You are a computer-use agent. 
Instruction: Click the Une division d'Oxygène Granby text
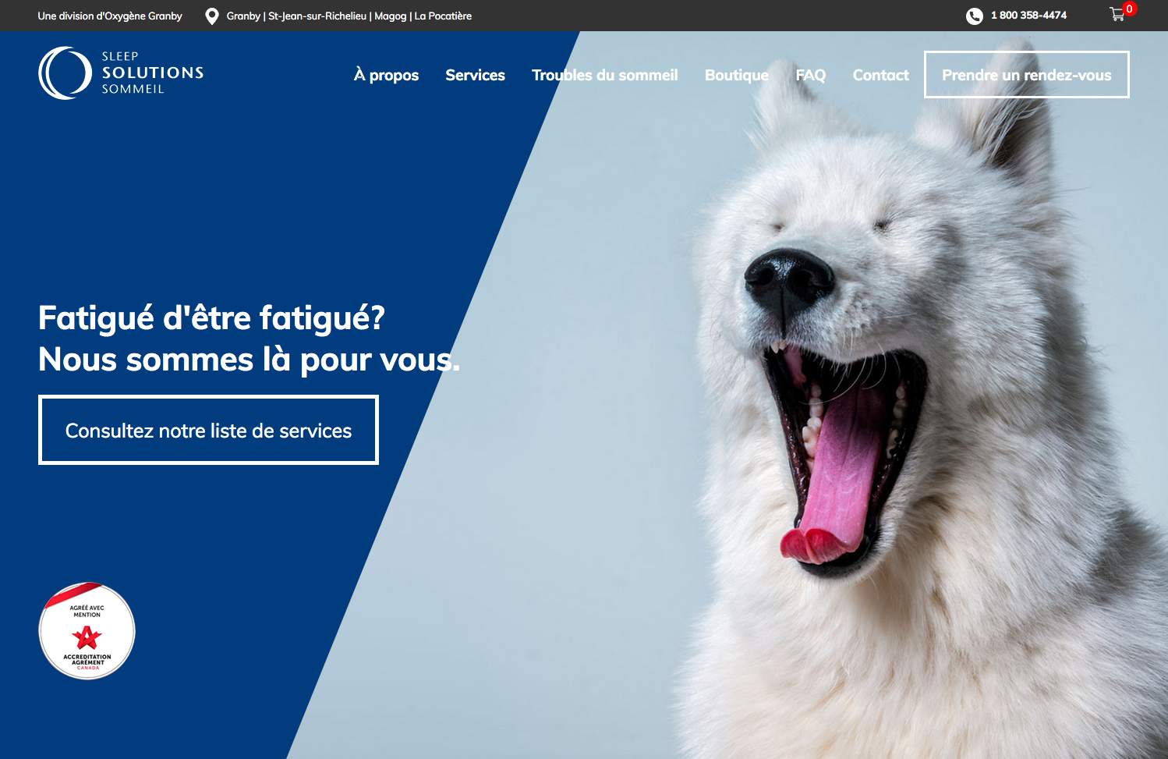[110, 16]
